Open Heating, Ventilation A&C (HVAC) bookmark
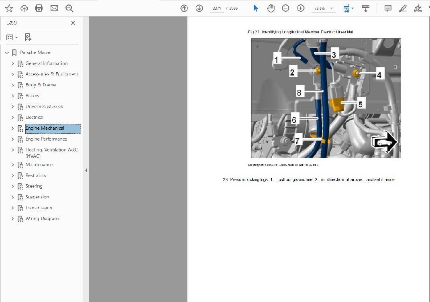The width and height of the screenshot is (430, 302). (x=51, y=153)
